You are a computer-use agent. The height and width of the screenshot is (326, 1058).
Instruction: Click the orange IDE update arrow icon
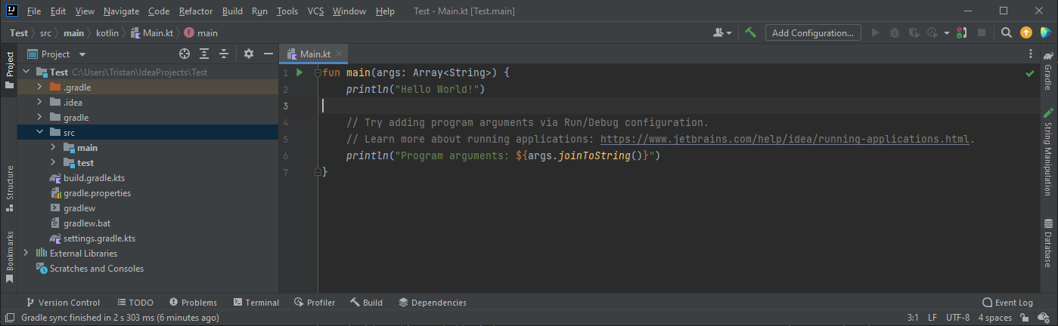1025,32
